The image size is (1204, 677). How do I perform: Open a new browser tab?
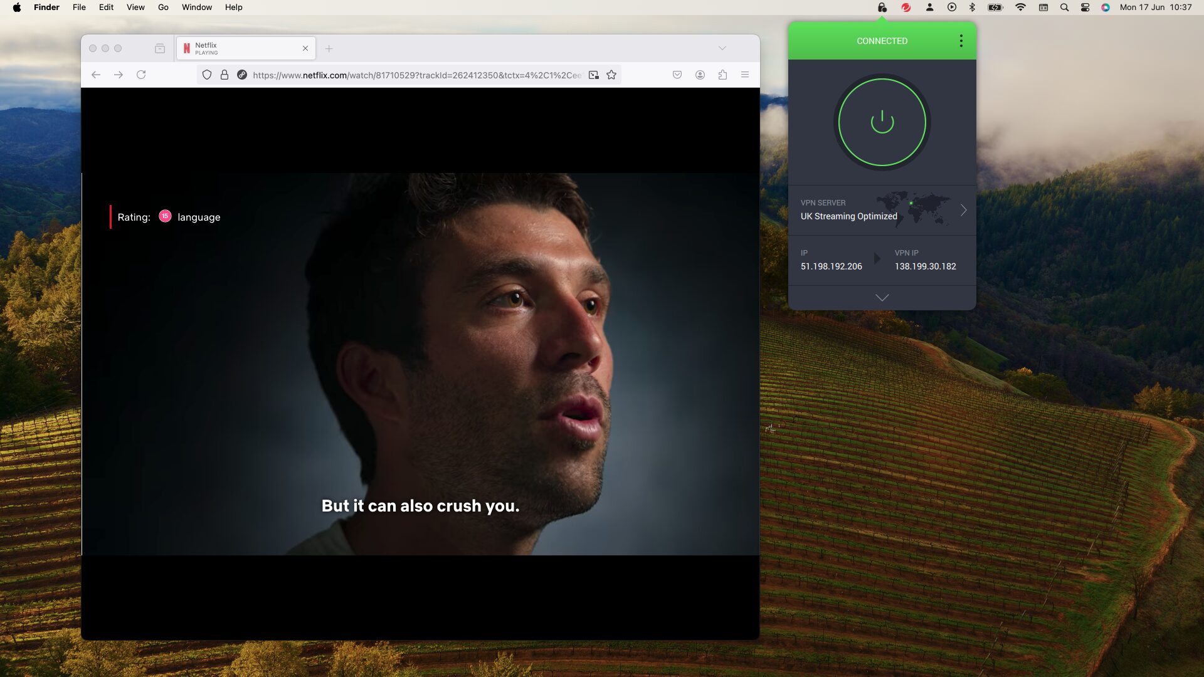pos(329,48)
